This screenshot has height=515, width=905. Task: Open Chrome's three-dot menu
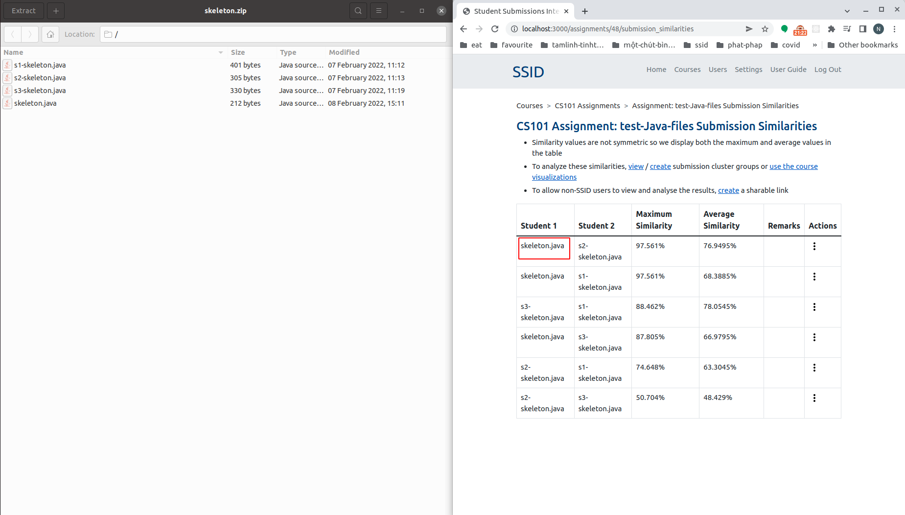pos(895,29)
